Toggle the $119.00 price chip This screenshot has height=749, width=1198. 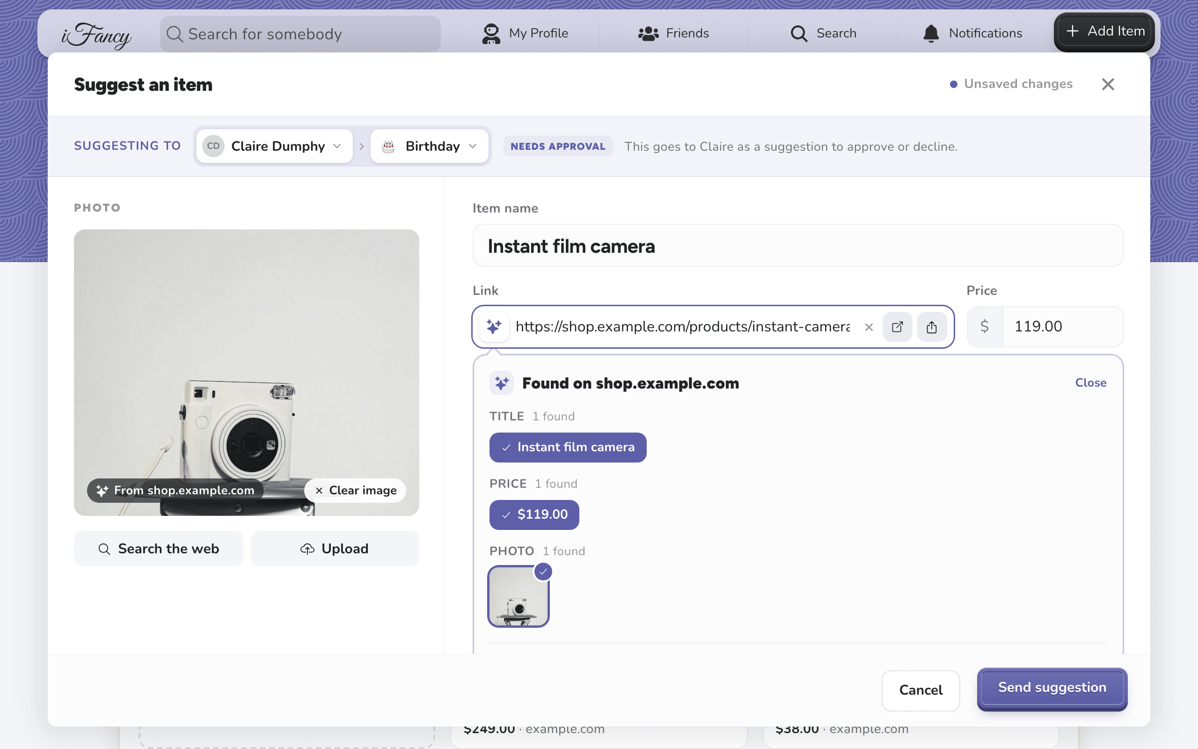[534, 514]
